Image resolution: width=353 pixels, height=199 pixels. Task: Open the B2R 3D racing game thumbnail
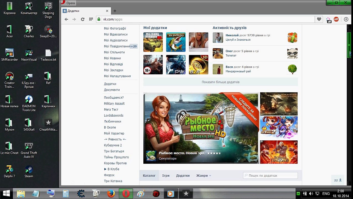pos(199,65)
